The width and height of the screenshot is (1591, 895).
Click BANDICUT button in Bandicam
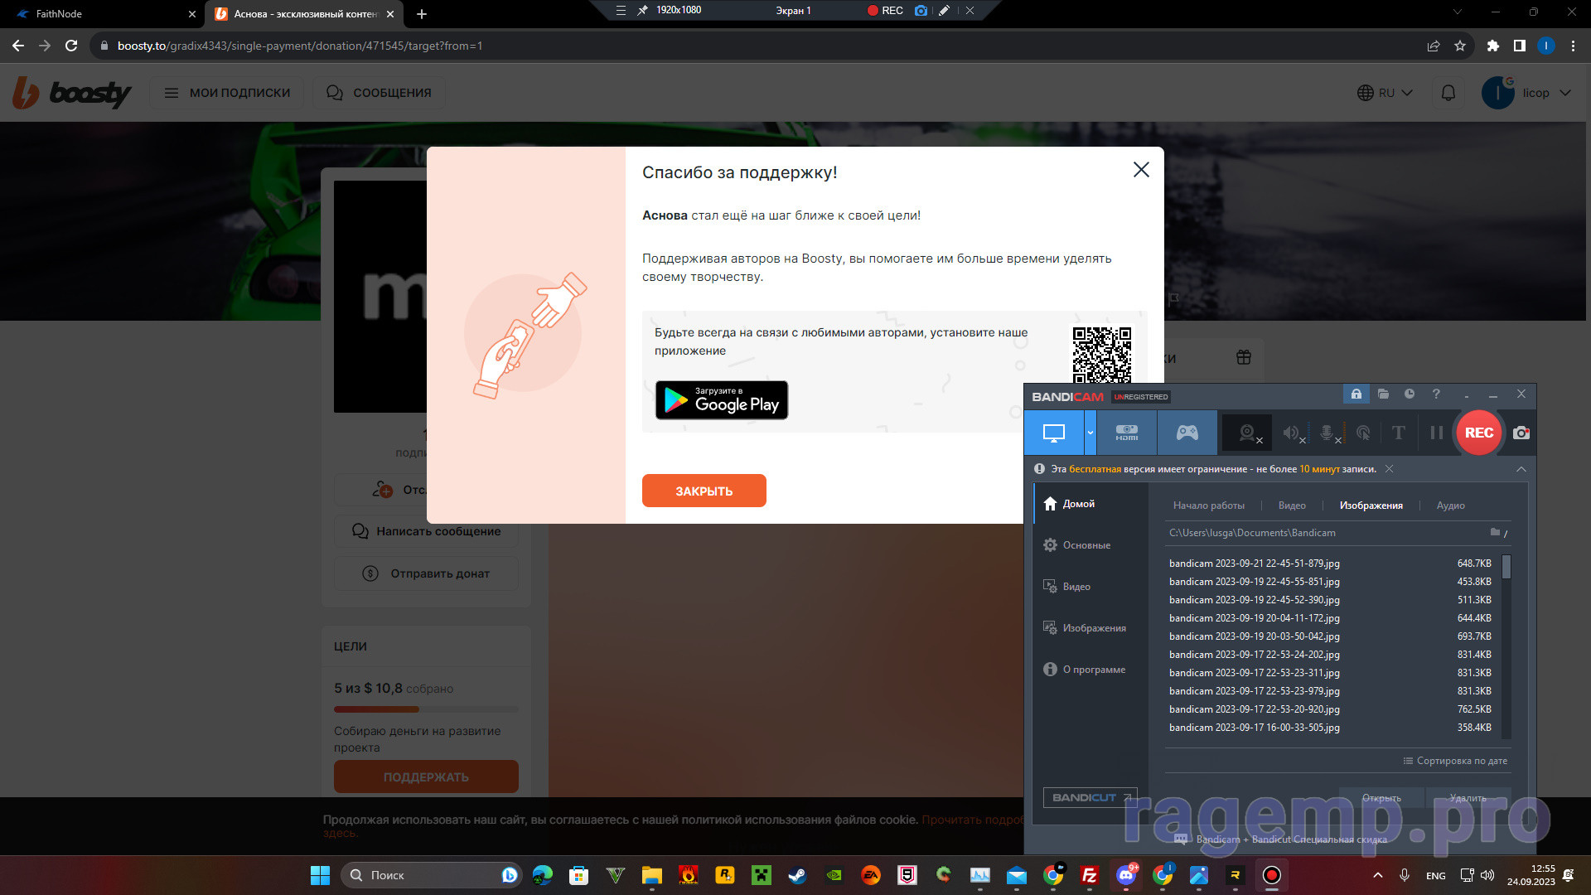click(1090, 797)
